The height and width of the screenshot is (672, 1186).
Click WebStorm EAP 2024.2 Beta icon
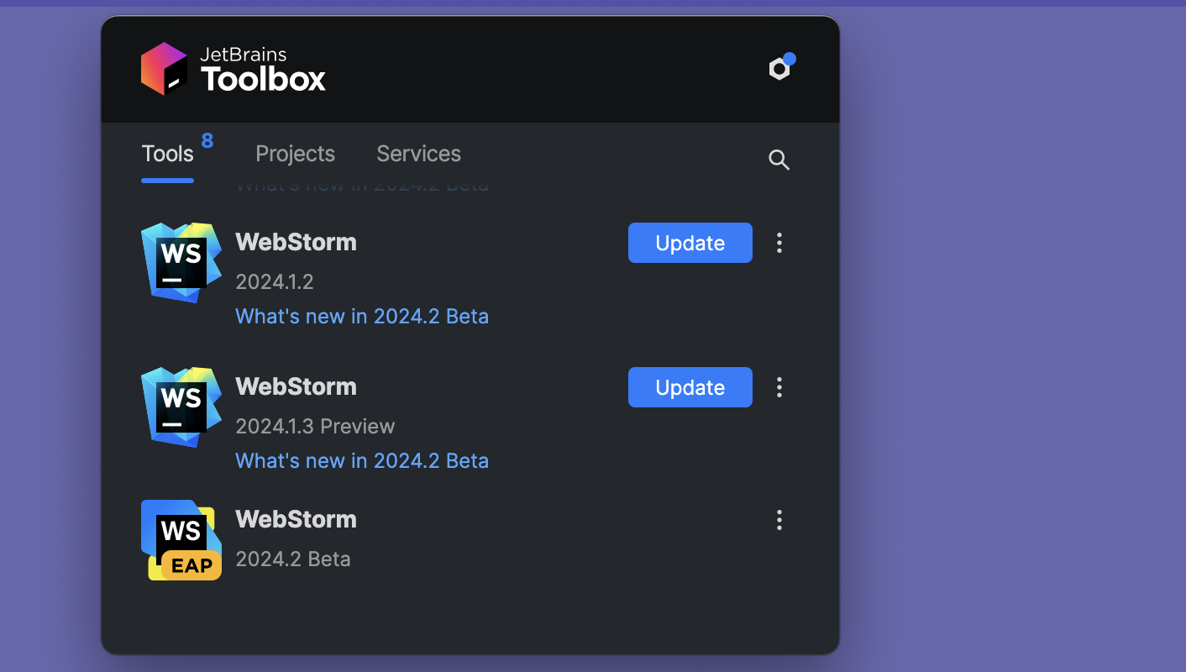tap(181, 539)
